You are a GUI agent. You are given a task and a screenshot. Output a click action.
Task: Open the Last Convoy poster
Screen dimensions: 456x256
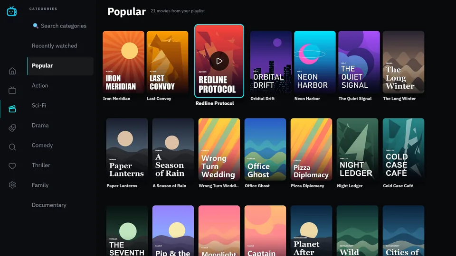167,62
